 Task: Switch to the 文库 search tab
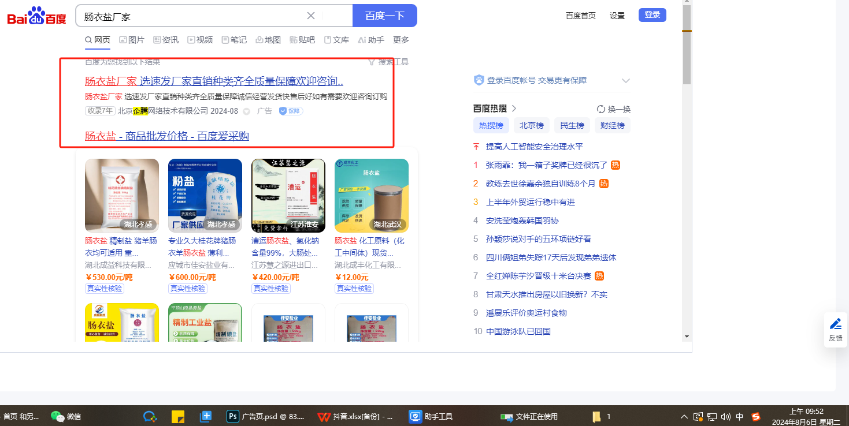tap(336, 40)
